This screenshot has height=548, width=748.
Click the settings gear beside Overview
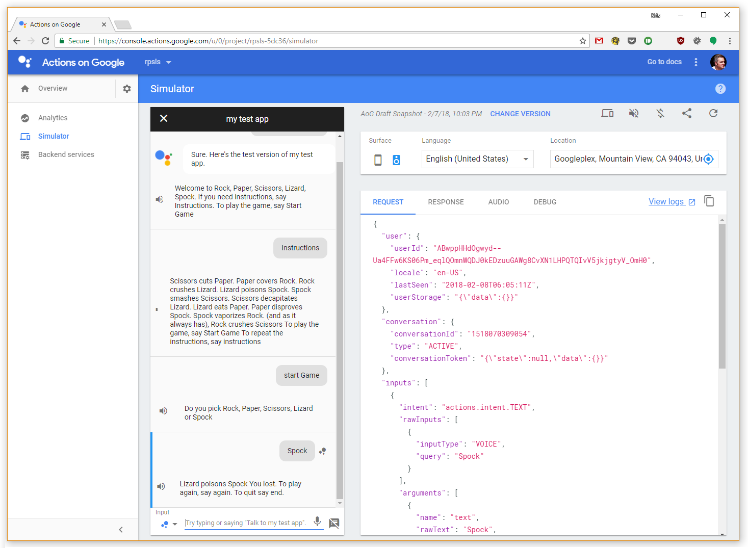127,89
